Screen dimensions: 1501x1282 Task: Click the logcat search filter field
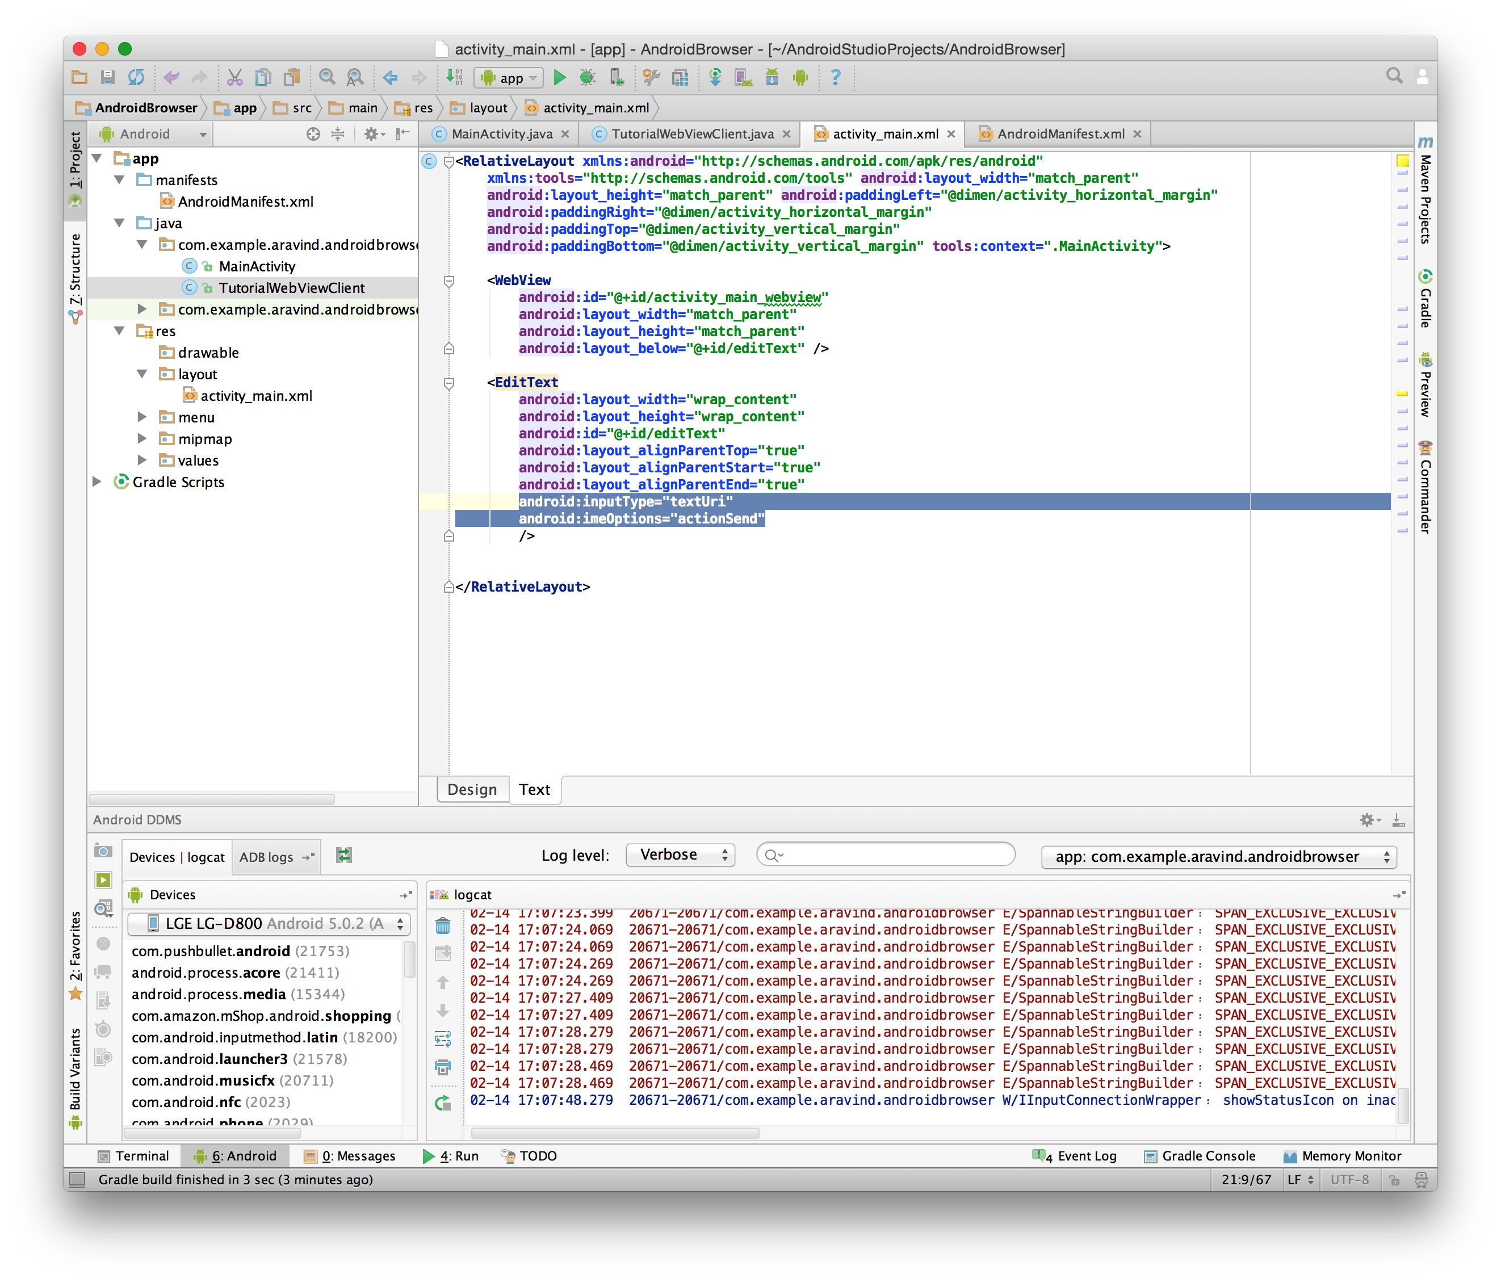point(885,854)
